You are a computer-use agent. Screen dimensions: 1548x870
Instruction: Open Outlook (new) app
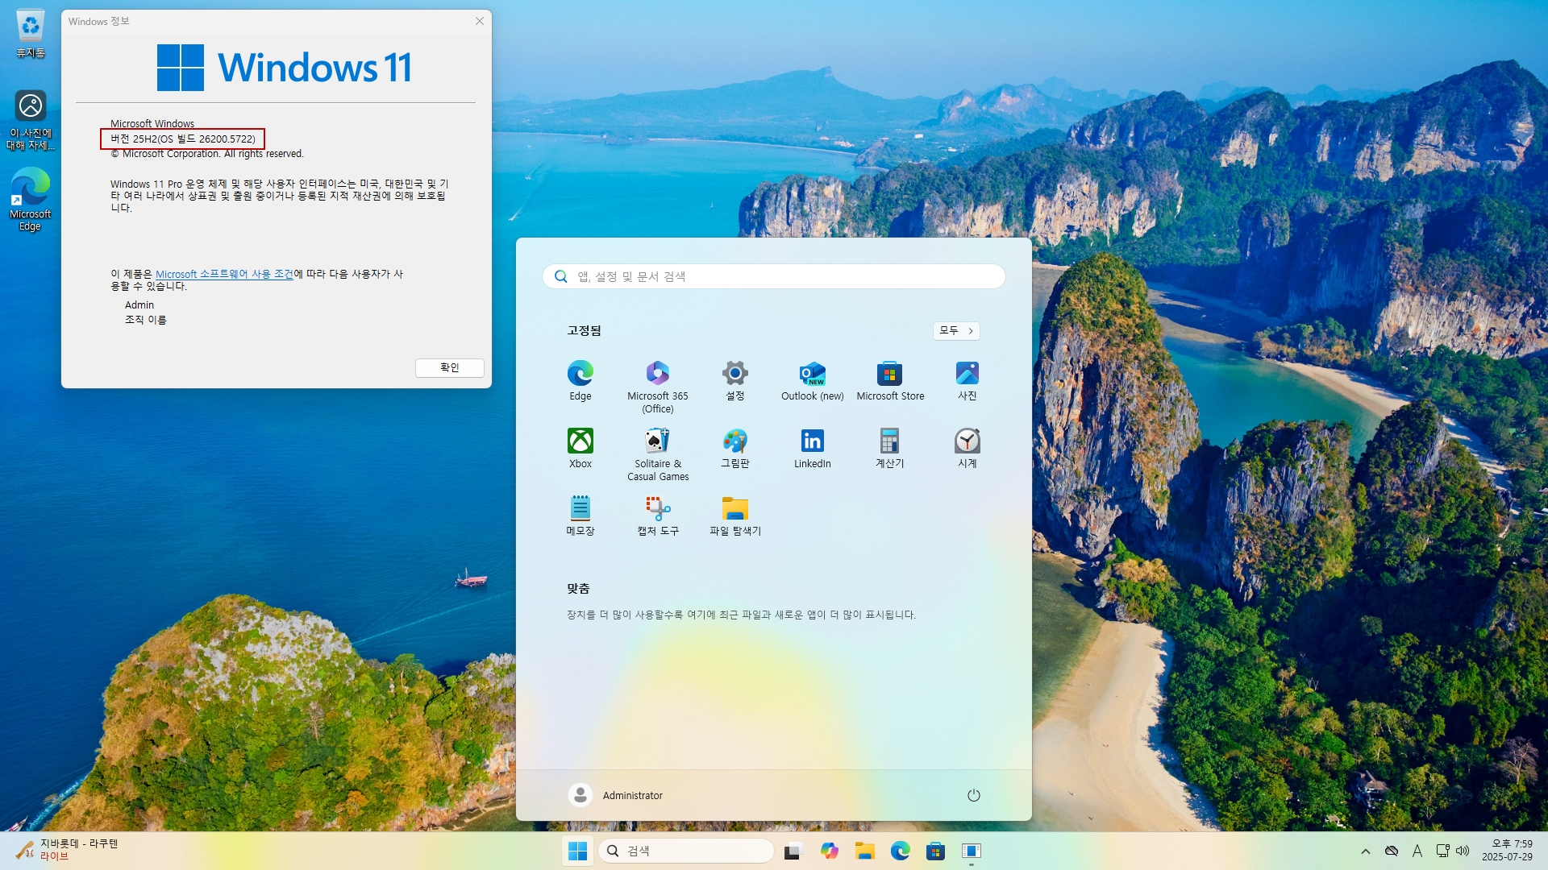(x=812, y=375)
